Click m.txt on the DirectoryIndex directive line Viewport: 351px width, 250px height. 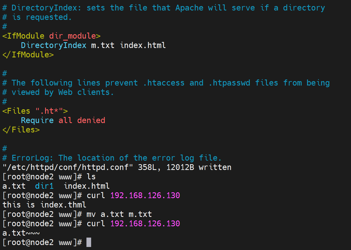pos(103,45)
